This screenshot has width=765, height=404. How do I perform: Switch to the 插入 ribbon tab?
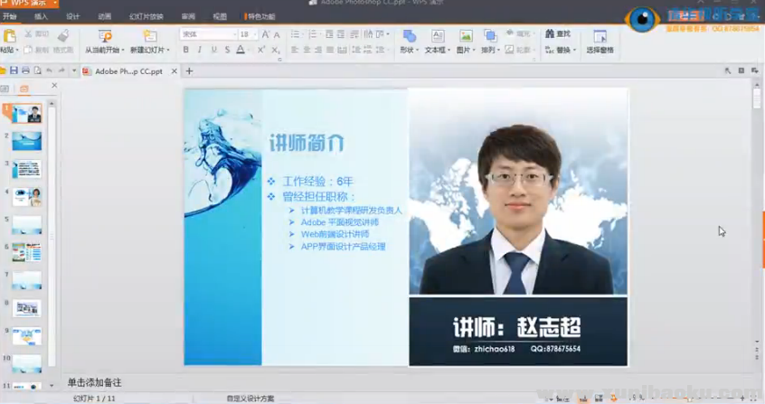[41, 16]
